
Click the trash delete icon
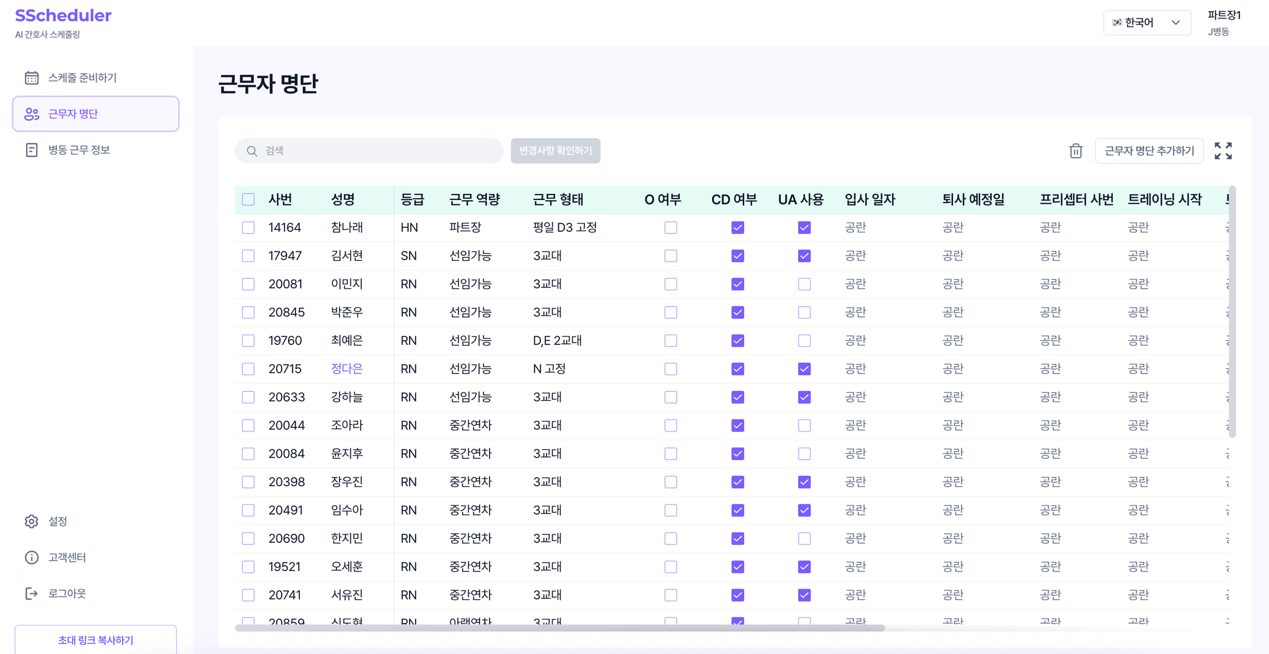[1076, 150]
